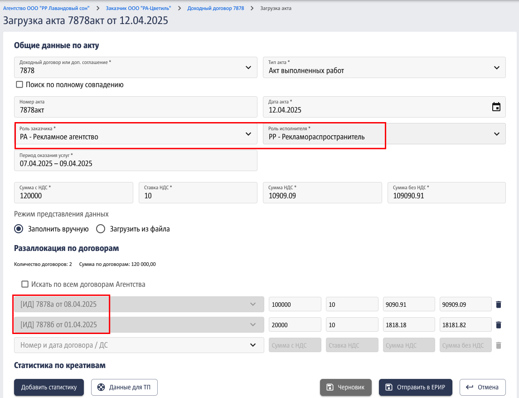Click the lifebuoy icon in Данные для ТП
Screen dimensions: 519x398
pyautogui.click(x=101, y=387)
